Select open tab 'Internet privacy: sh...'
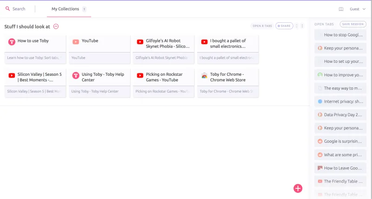This screenshot has height=199, width=372. point(340,101)
